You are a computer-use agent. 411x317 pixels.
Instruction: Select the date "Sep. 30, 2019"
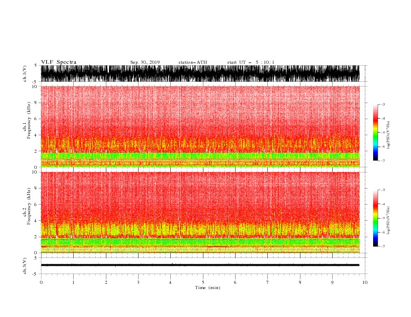(145, 62)
